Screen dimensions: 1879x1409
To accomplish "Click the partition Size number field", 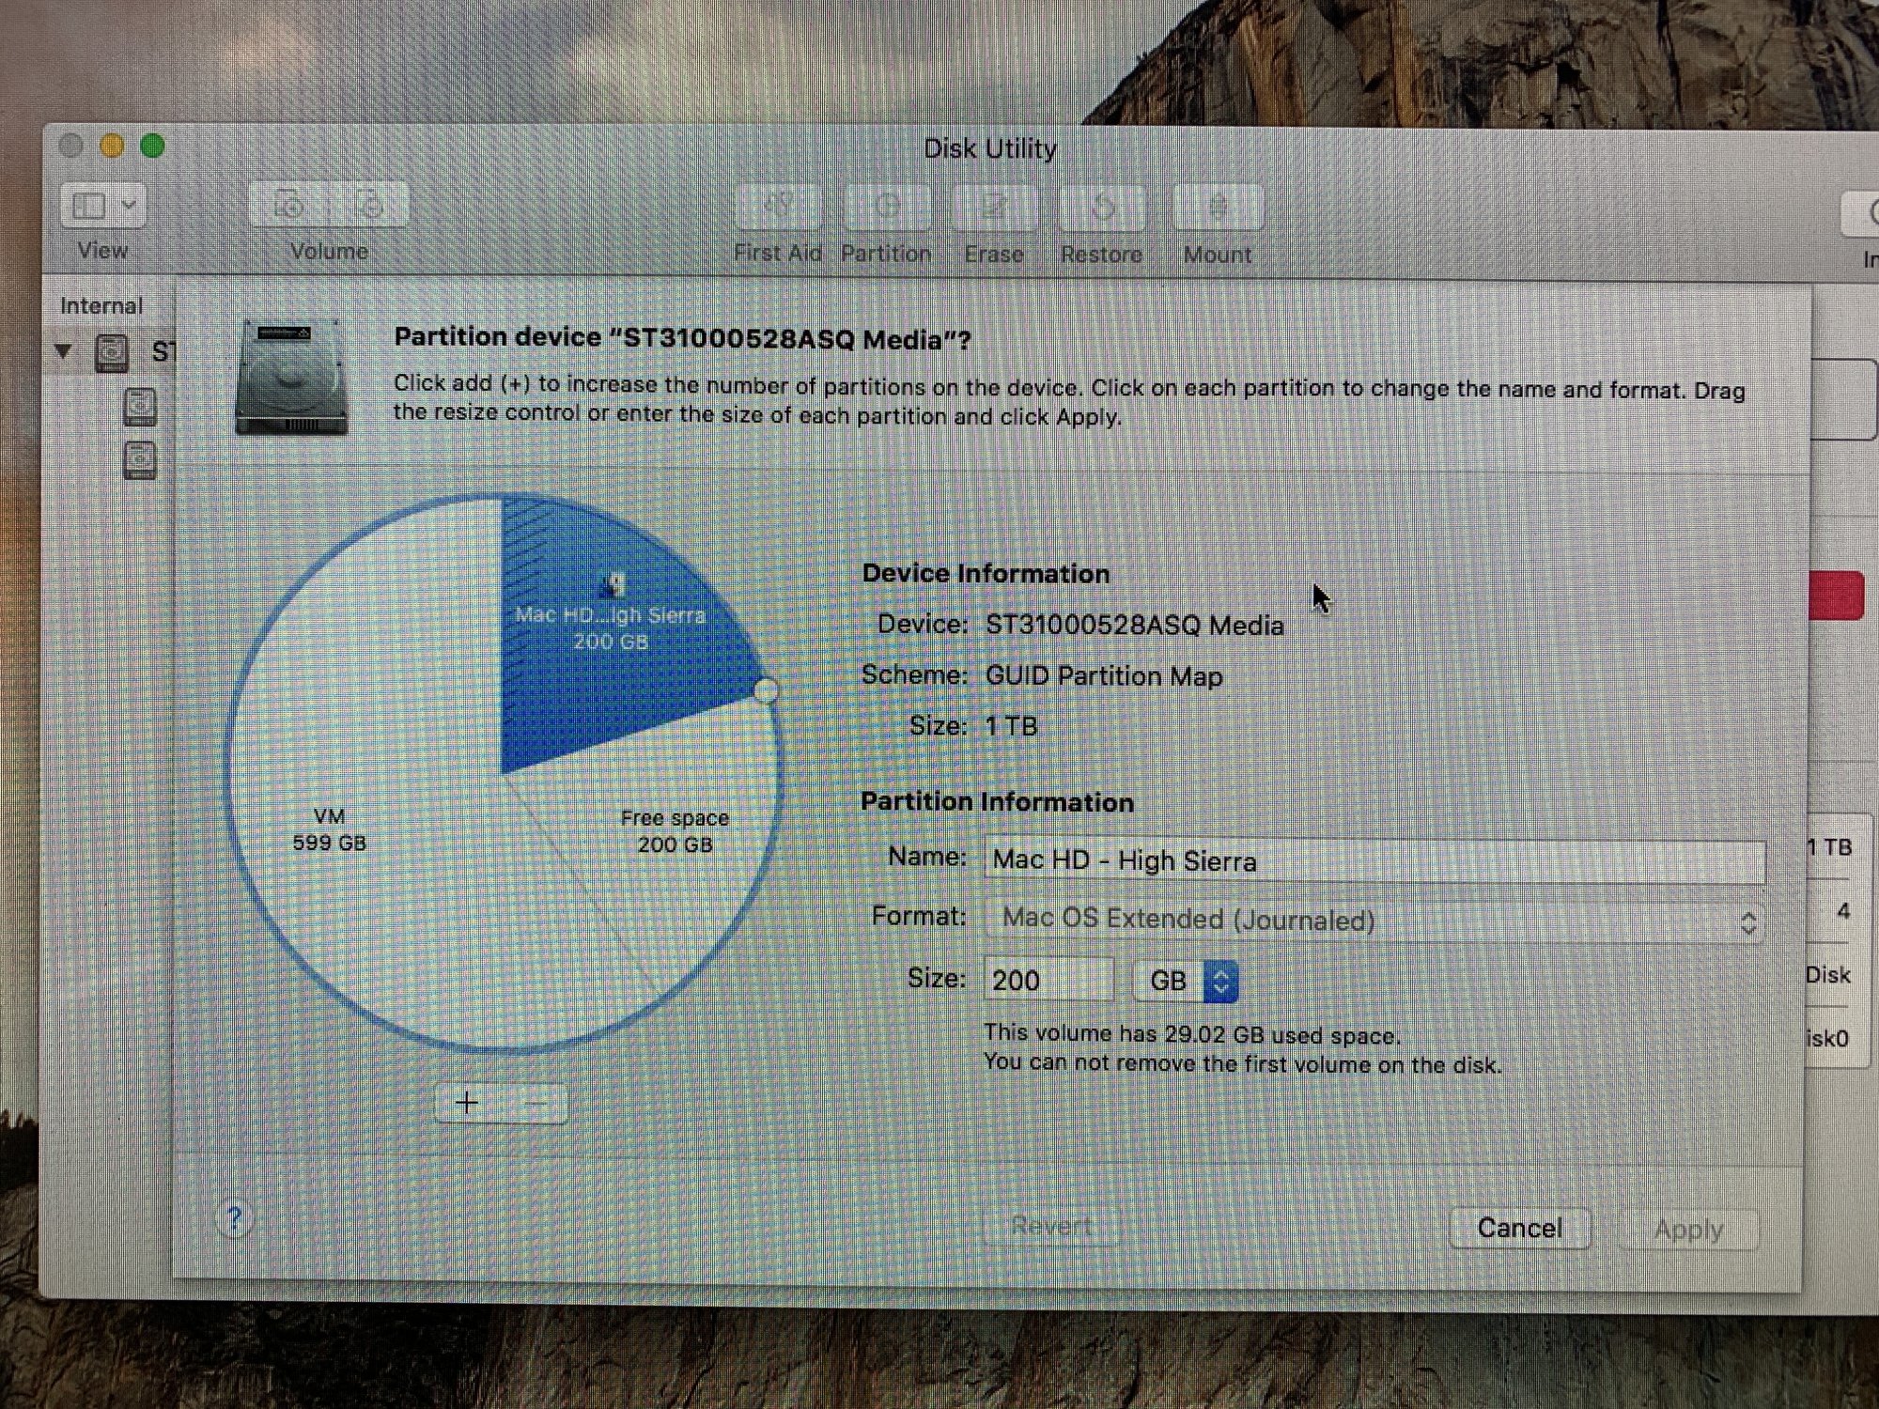I will (x=1048, y=981).
